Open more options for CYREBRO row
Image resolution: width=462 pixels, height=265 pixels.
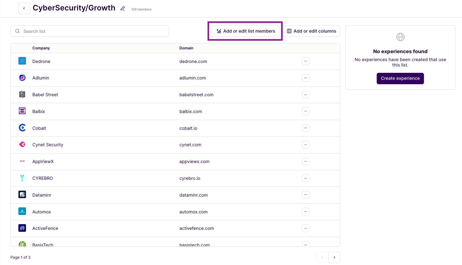pyautogui.click(x=306, y=178)
